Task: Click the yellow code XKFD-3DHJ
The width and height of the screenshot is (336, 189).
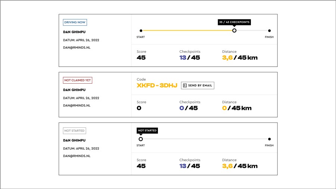Action: click(x=157, y=86)
